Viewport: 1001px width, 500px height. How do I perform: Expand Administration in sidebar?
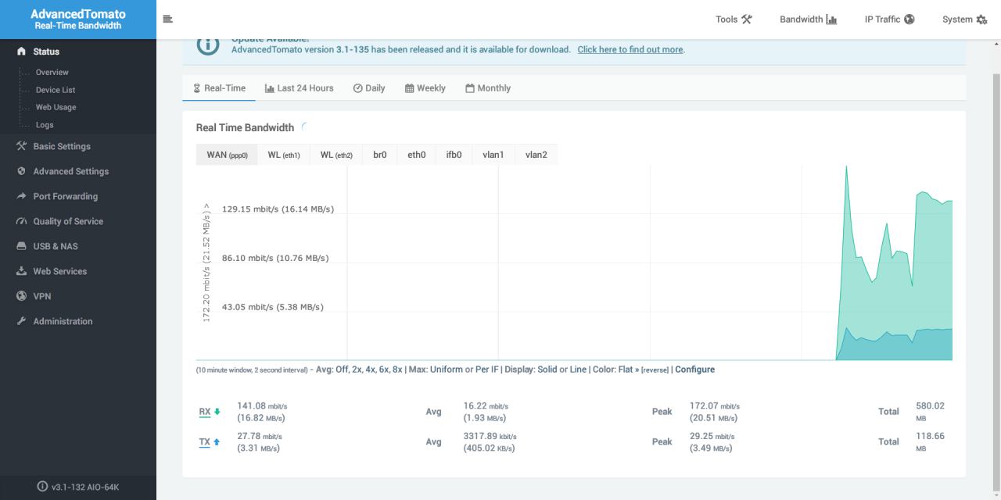pos(78,321)
